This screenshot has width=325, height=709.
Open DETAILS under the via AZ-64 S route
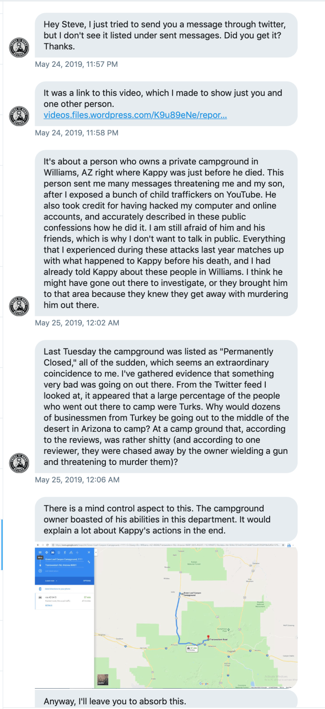click(x=49, y=605)
